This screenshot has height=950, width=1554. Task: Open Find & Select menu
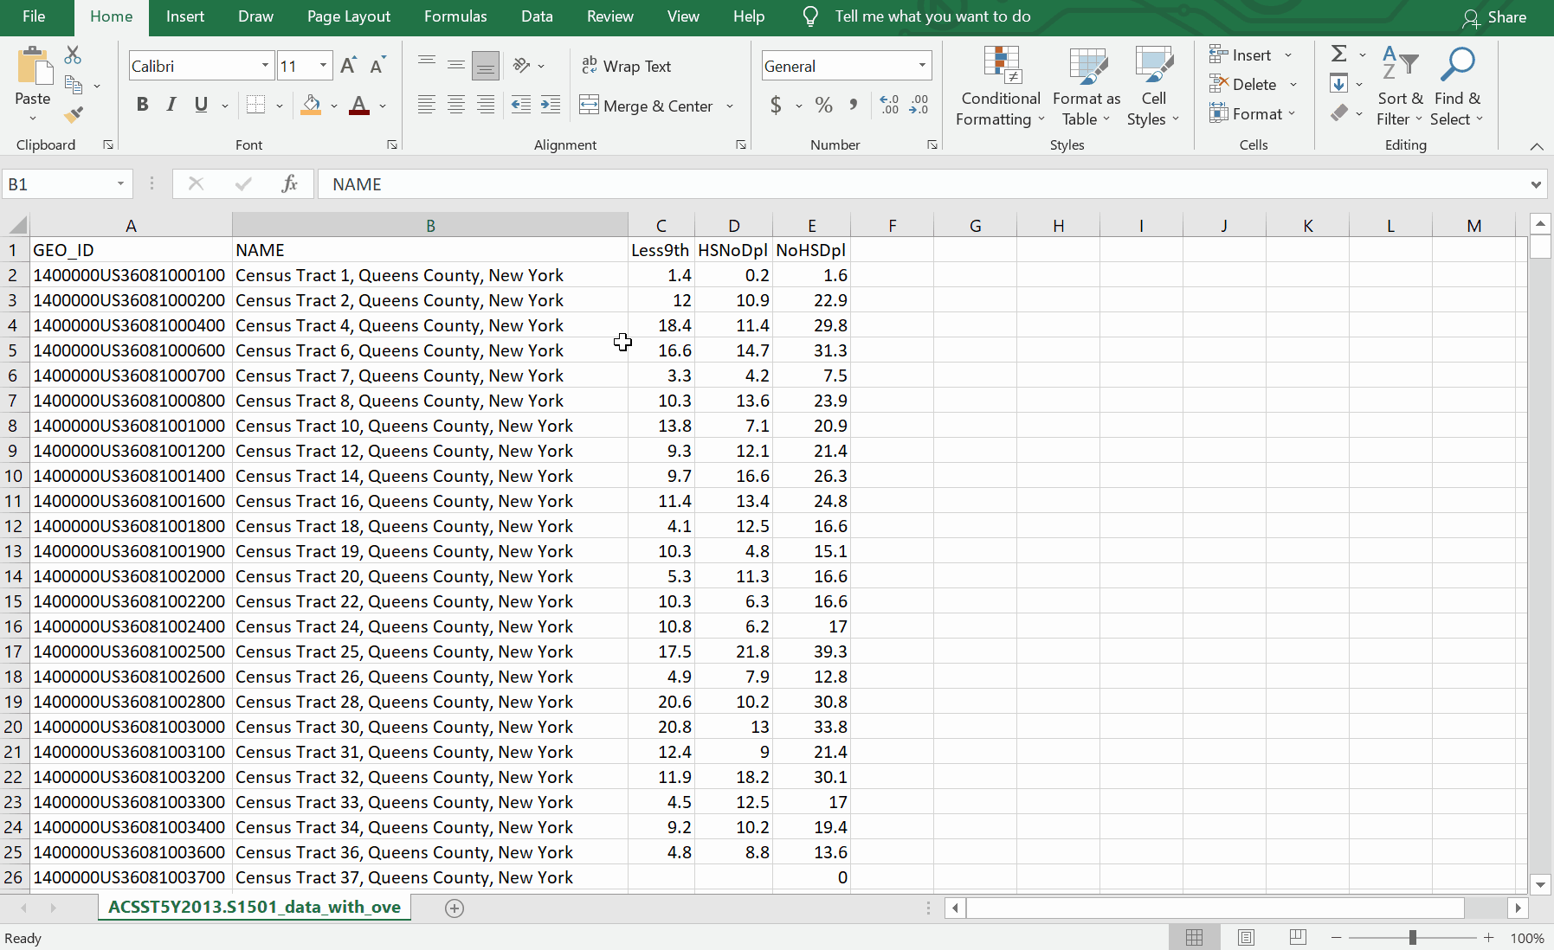tap(1457, 87)
